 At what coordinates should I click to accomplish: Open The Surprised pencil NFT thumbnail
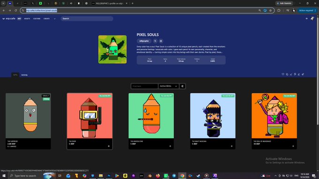(x=28, y=116)
